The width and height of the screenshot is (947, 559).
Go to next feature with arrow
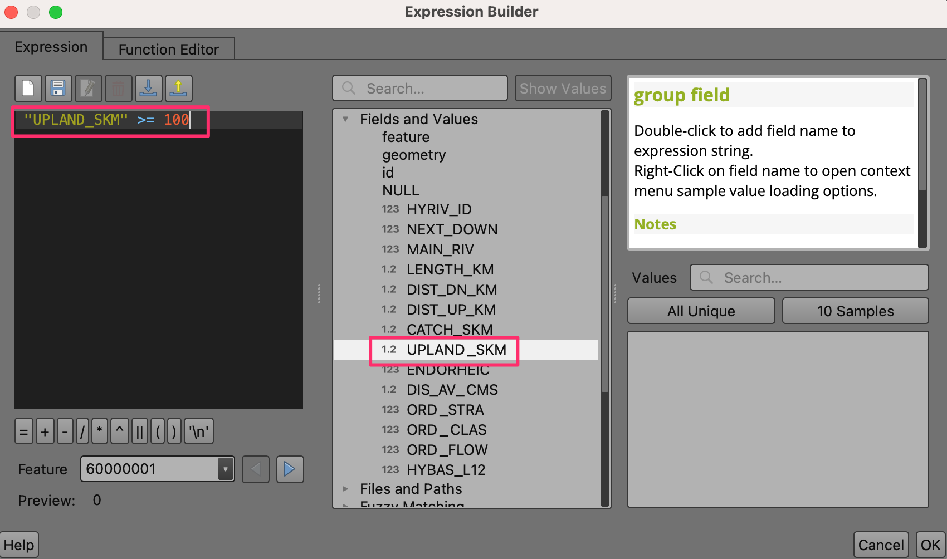tap(290, 469)
